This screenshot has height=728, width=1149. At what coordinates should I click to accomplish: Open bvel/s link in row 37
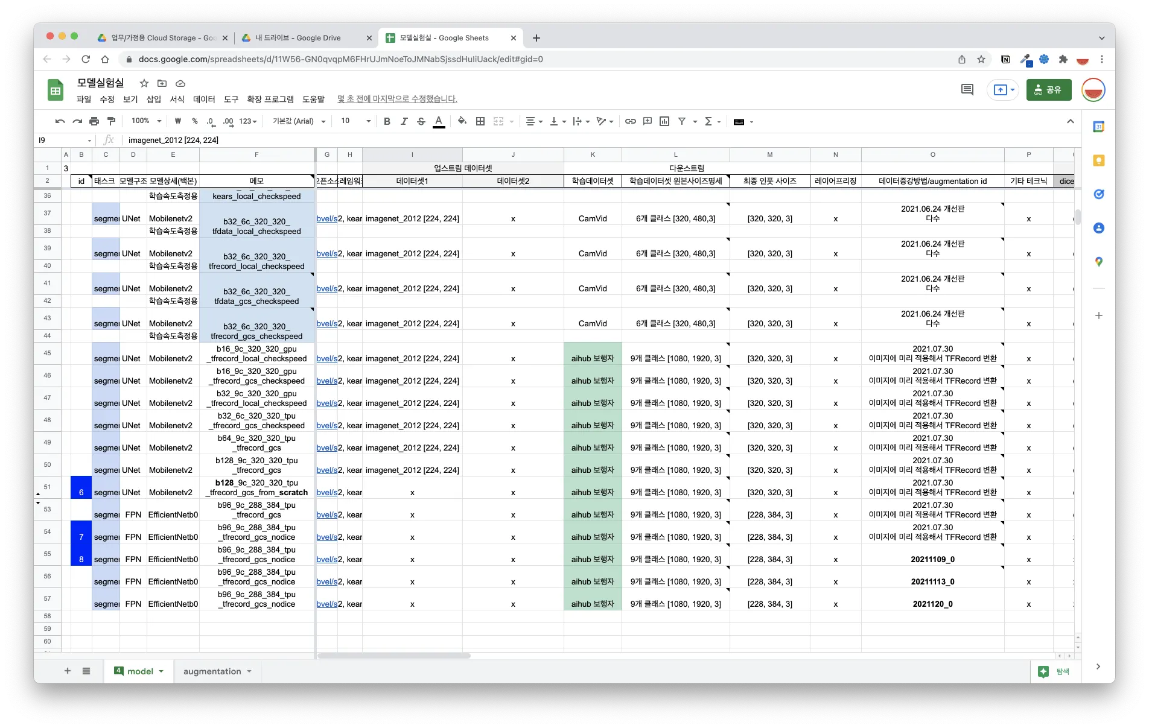326,218
